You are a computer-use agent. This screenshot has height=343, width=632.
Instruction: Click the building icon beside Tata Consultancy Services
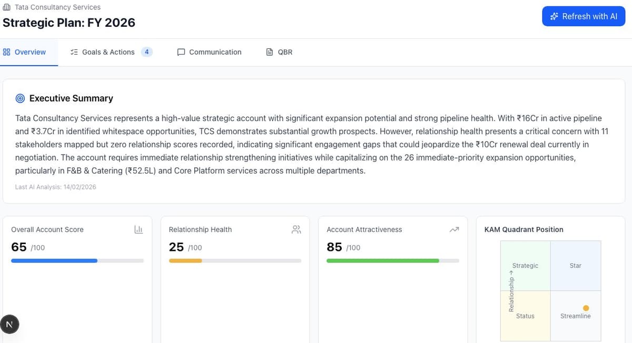6,7
